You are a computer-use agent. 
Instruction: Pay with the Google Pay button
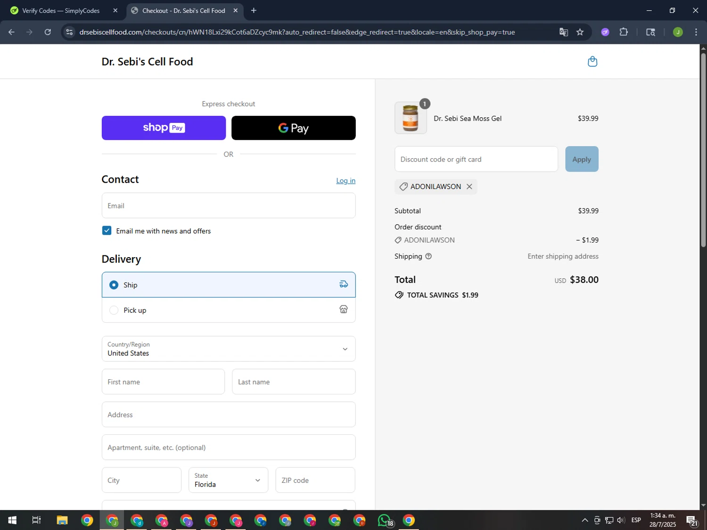(293, 128)
